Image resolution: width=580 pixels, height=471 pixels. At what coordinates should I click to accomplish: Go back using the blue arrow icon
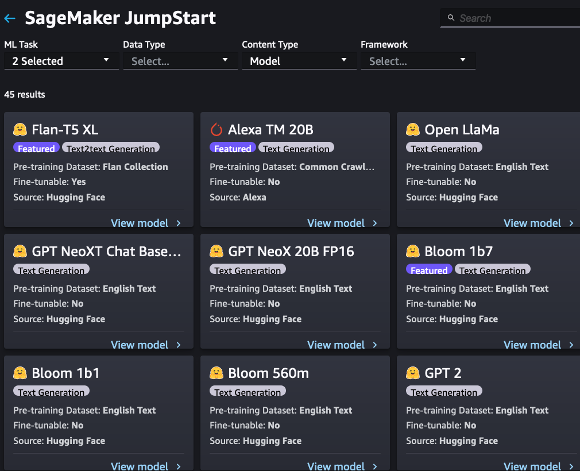point(10,18)
